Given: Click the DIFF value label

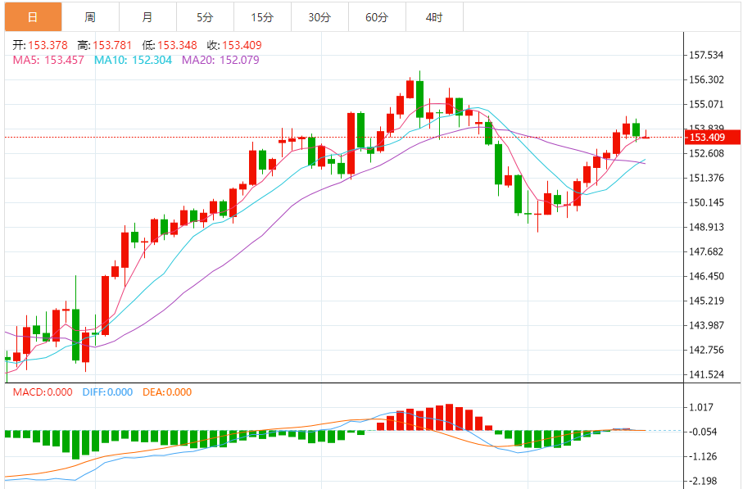Looking at the screenshot, I should pyautogui.click(x=107, y=392).
